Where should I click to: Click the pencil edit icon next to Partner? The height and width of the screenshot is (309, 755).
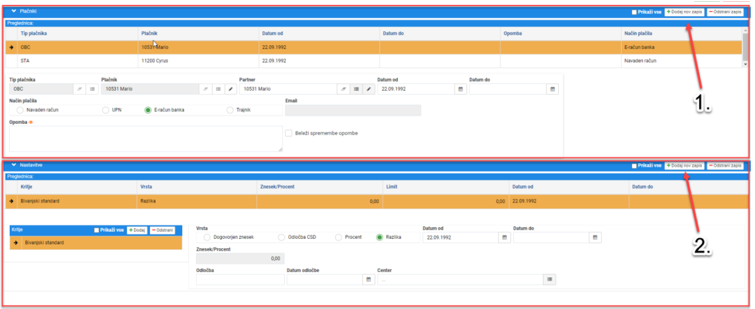click(369, 89)
